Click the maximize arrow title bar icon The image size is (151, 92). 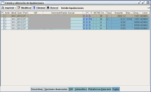[143, 3]
